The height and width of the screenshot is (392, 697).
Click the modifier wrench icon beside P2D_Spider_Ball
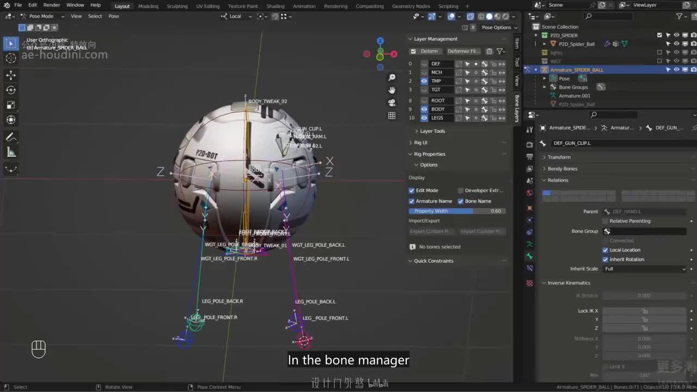coord(607,44)
